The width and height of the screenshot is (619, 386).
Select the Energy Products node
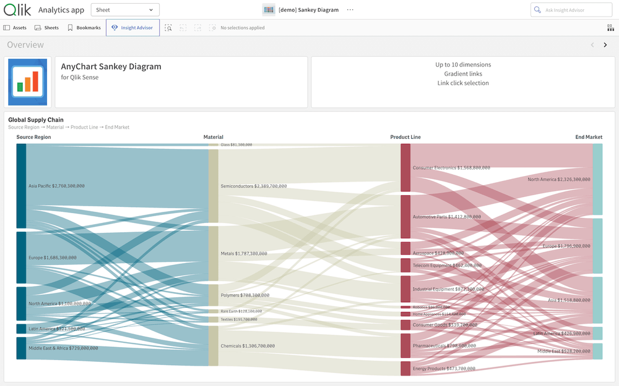click(405, 369)
